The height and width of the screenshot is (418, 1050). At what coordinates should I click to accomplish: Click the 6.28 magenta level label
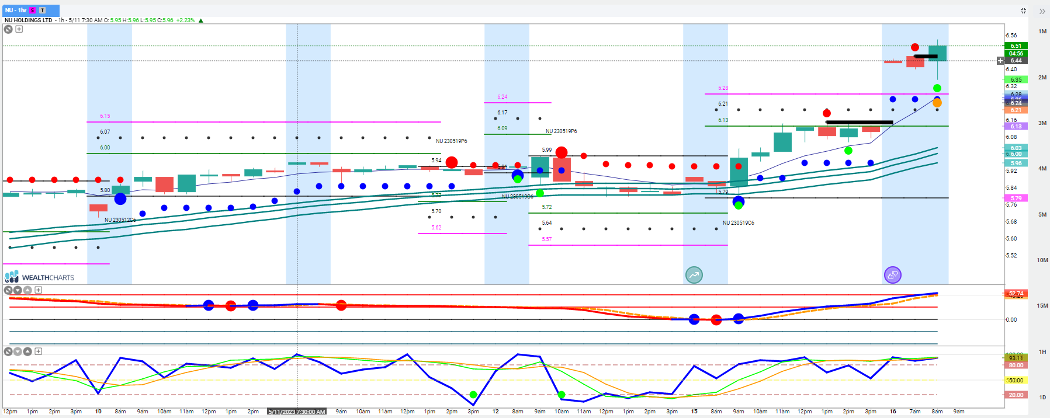(723, 88)
